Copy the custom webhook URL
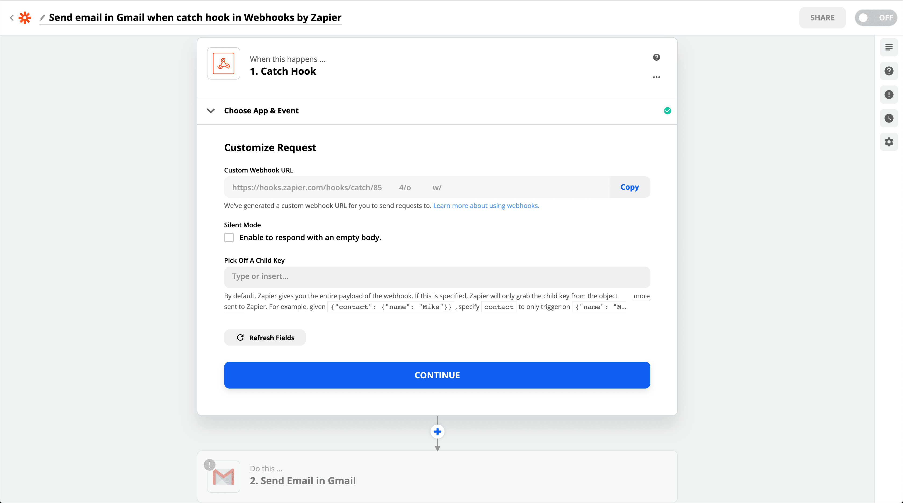This screenshot has width=903, height=503. point(630,187)
